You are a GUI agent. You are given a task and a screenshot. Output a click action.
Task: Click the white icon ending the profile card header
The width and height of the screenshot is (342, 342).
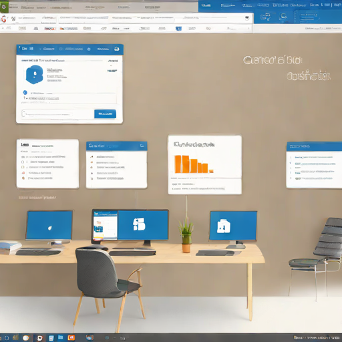(x=117, y=49)
